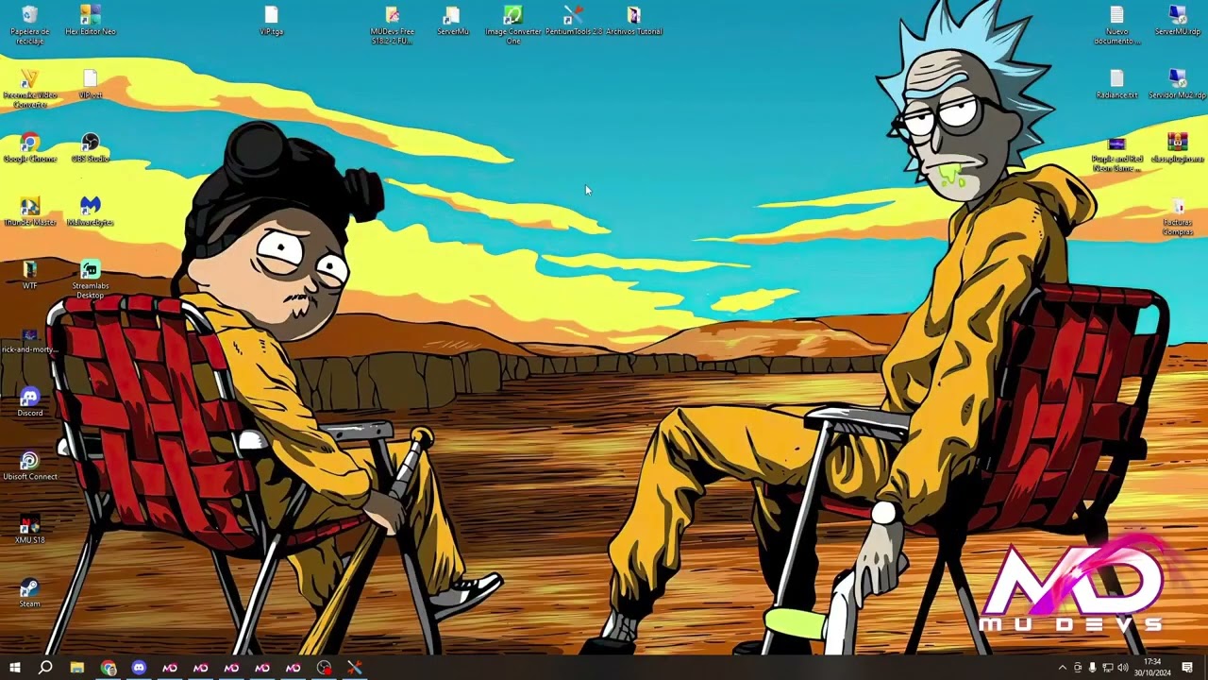Open volume control in system tray
Screen dimensions: 1208x680
pos(1122,668)
